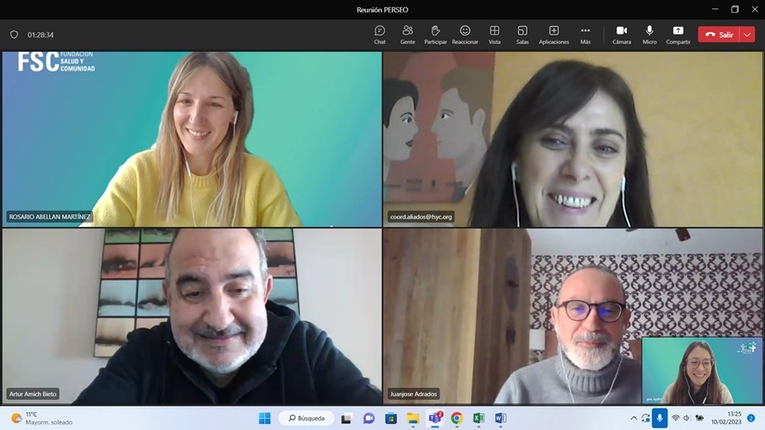The height and width of the screenshot is (430, 765).
Task: Select Rosario Abellan Martínez video tile
Action: [192, 139]
